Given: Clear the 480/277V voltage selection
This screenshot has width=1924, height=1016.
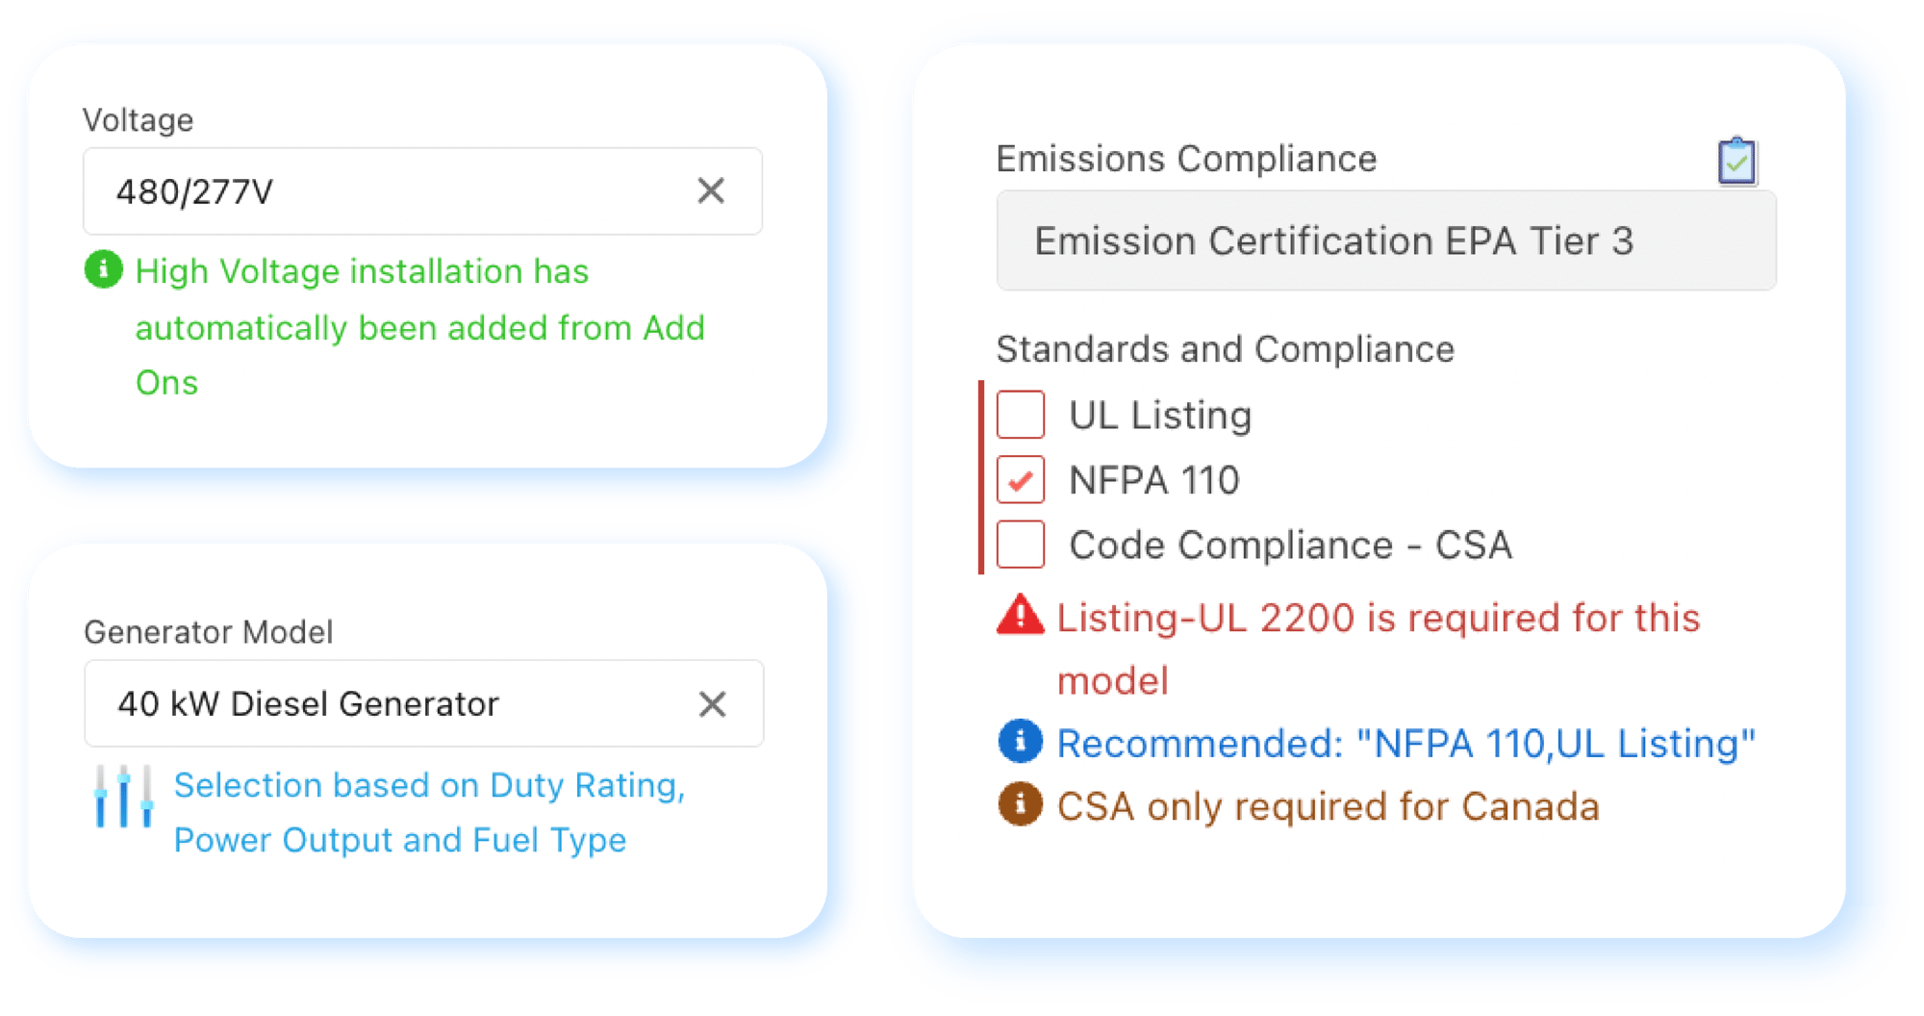Looking at the screenshot, I should pos(711,190).
